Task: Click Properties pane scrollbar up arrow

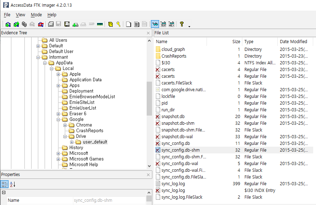Action: pyautogui.click(x=149, y=193)
